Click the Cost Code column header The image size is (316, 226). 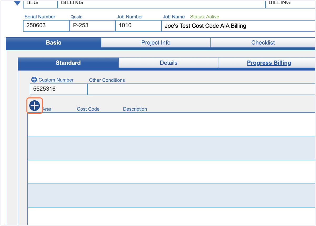(88, 109)
